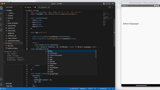Open .prettierrc.js file
This screenshot has height=90, width=160.
(12, 36)
